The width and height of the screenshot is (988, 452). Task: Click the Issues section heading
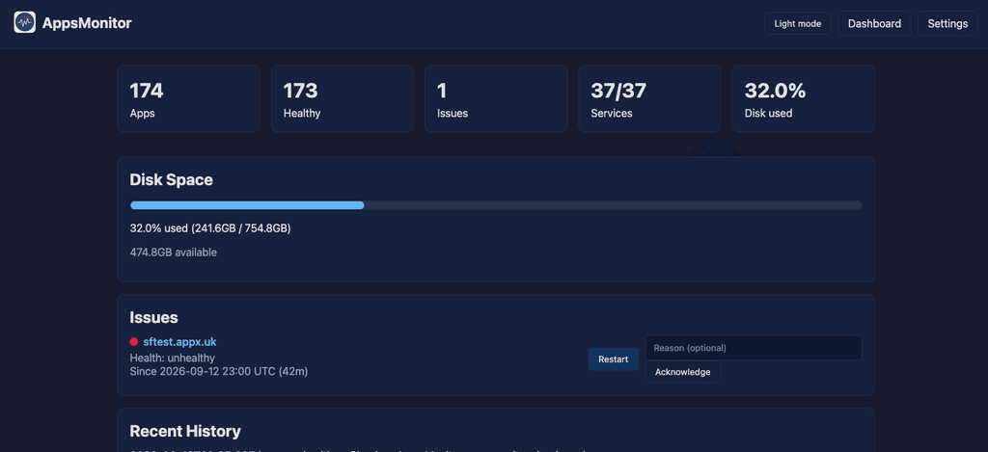pos(153,317)
